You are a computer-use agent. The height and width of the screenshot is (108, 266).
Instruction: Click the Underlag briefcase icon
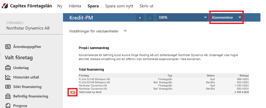(8, 68)
